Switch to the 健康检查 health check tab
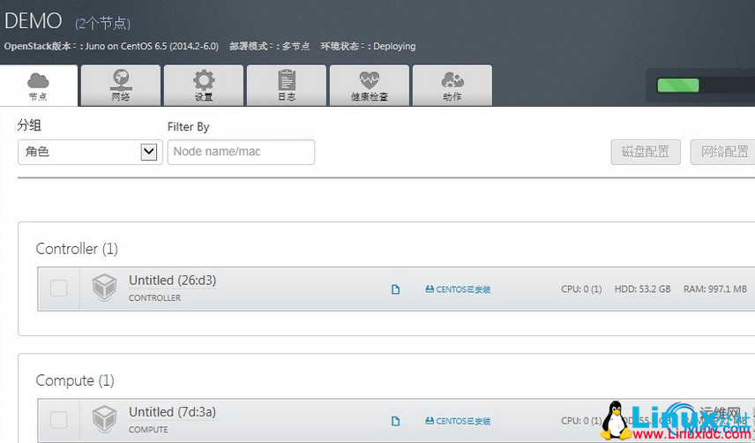This screenshot has width=755, height=443. point(370,86)
